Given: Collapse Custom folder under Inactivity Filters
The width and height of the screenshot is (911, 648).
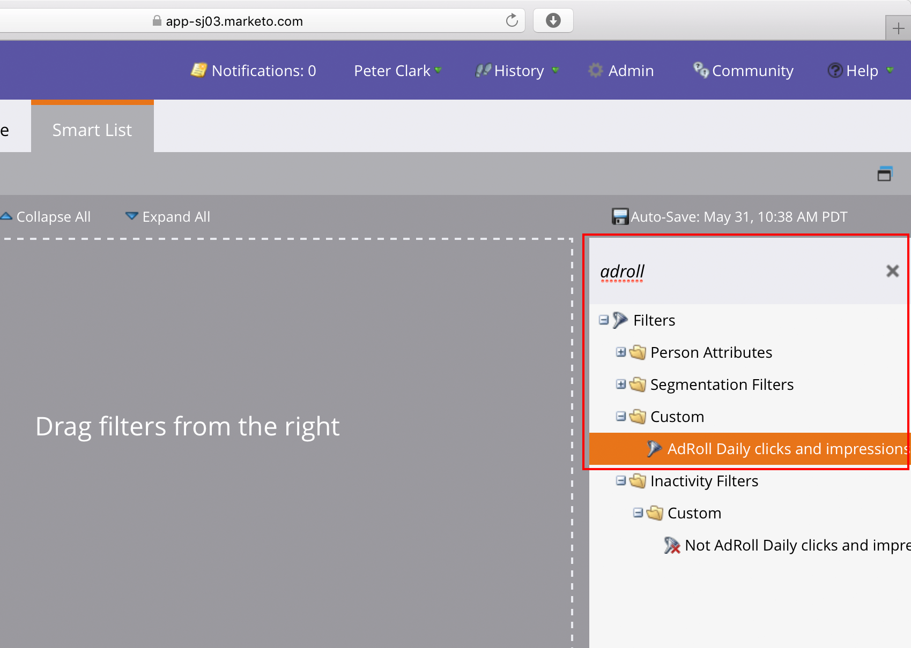Looking at the screenshot, I should pos(638,513).
